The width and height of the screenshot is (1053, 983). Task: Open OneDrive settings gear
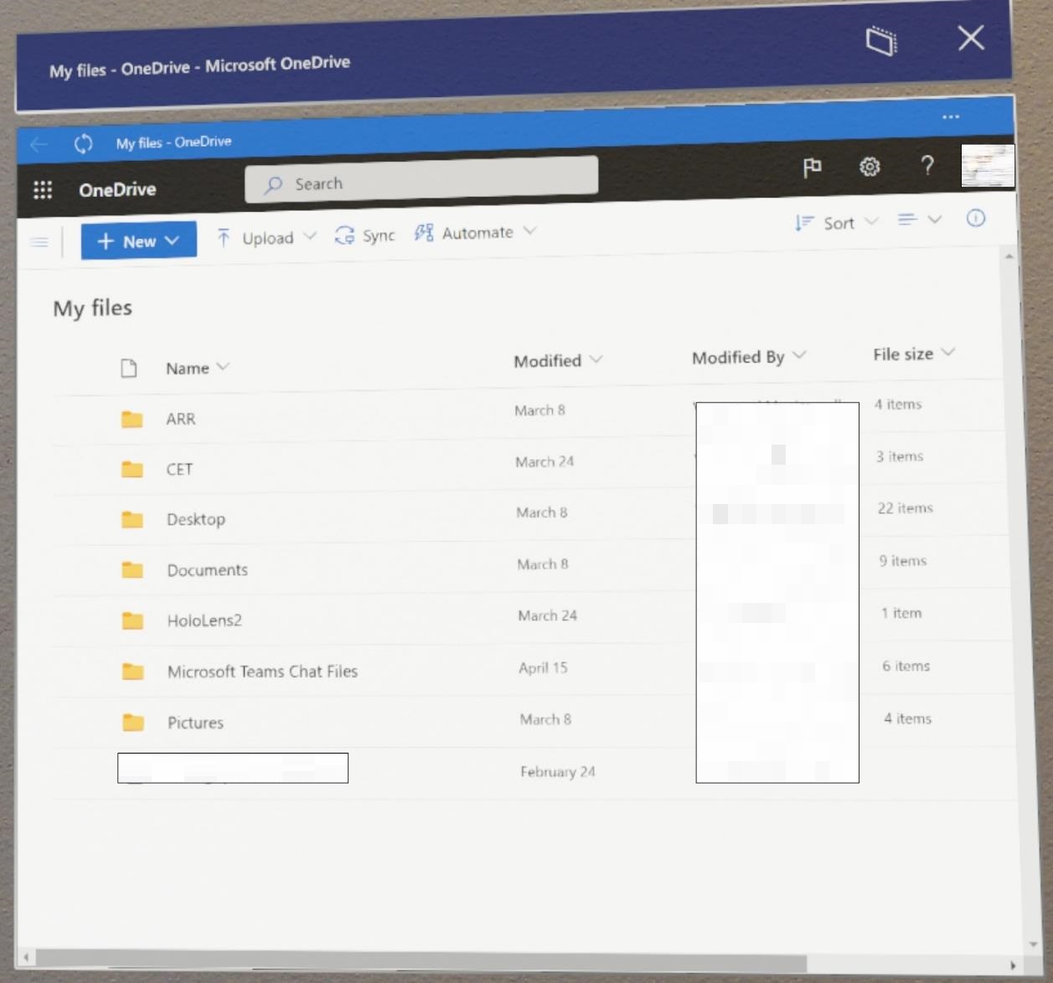870,167
